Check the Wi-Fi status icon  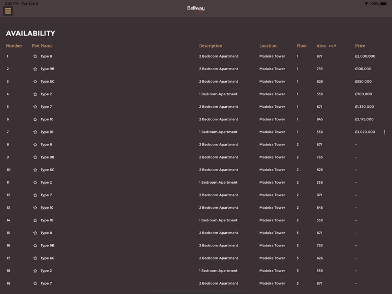366,4
